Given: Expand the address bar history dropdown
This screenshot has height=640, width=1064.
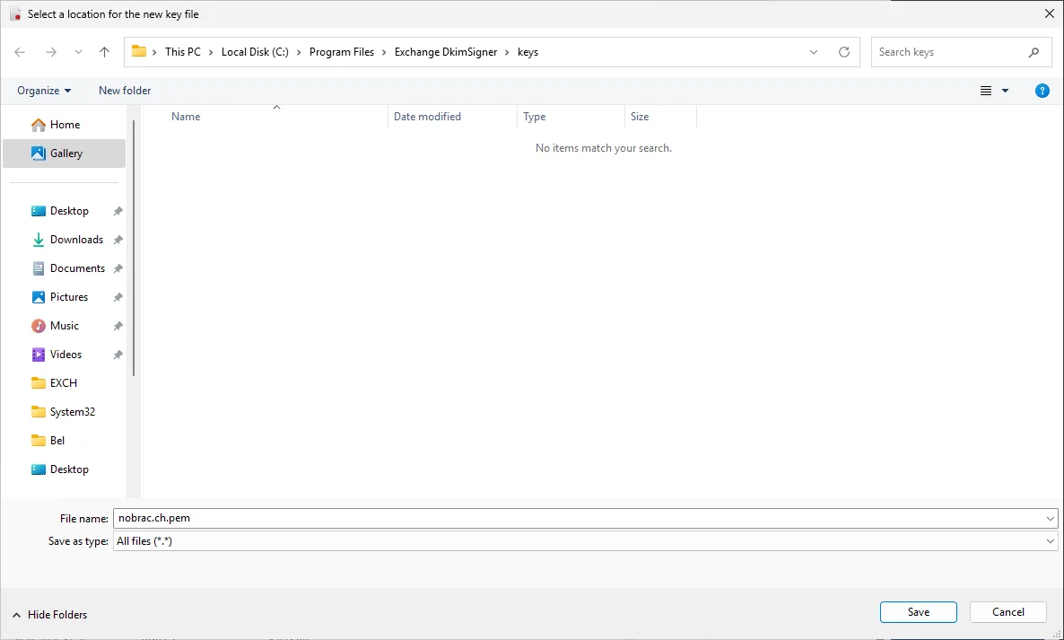Looking at the screenshot, I should (x=814, y=52).
